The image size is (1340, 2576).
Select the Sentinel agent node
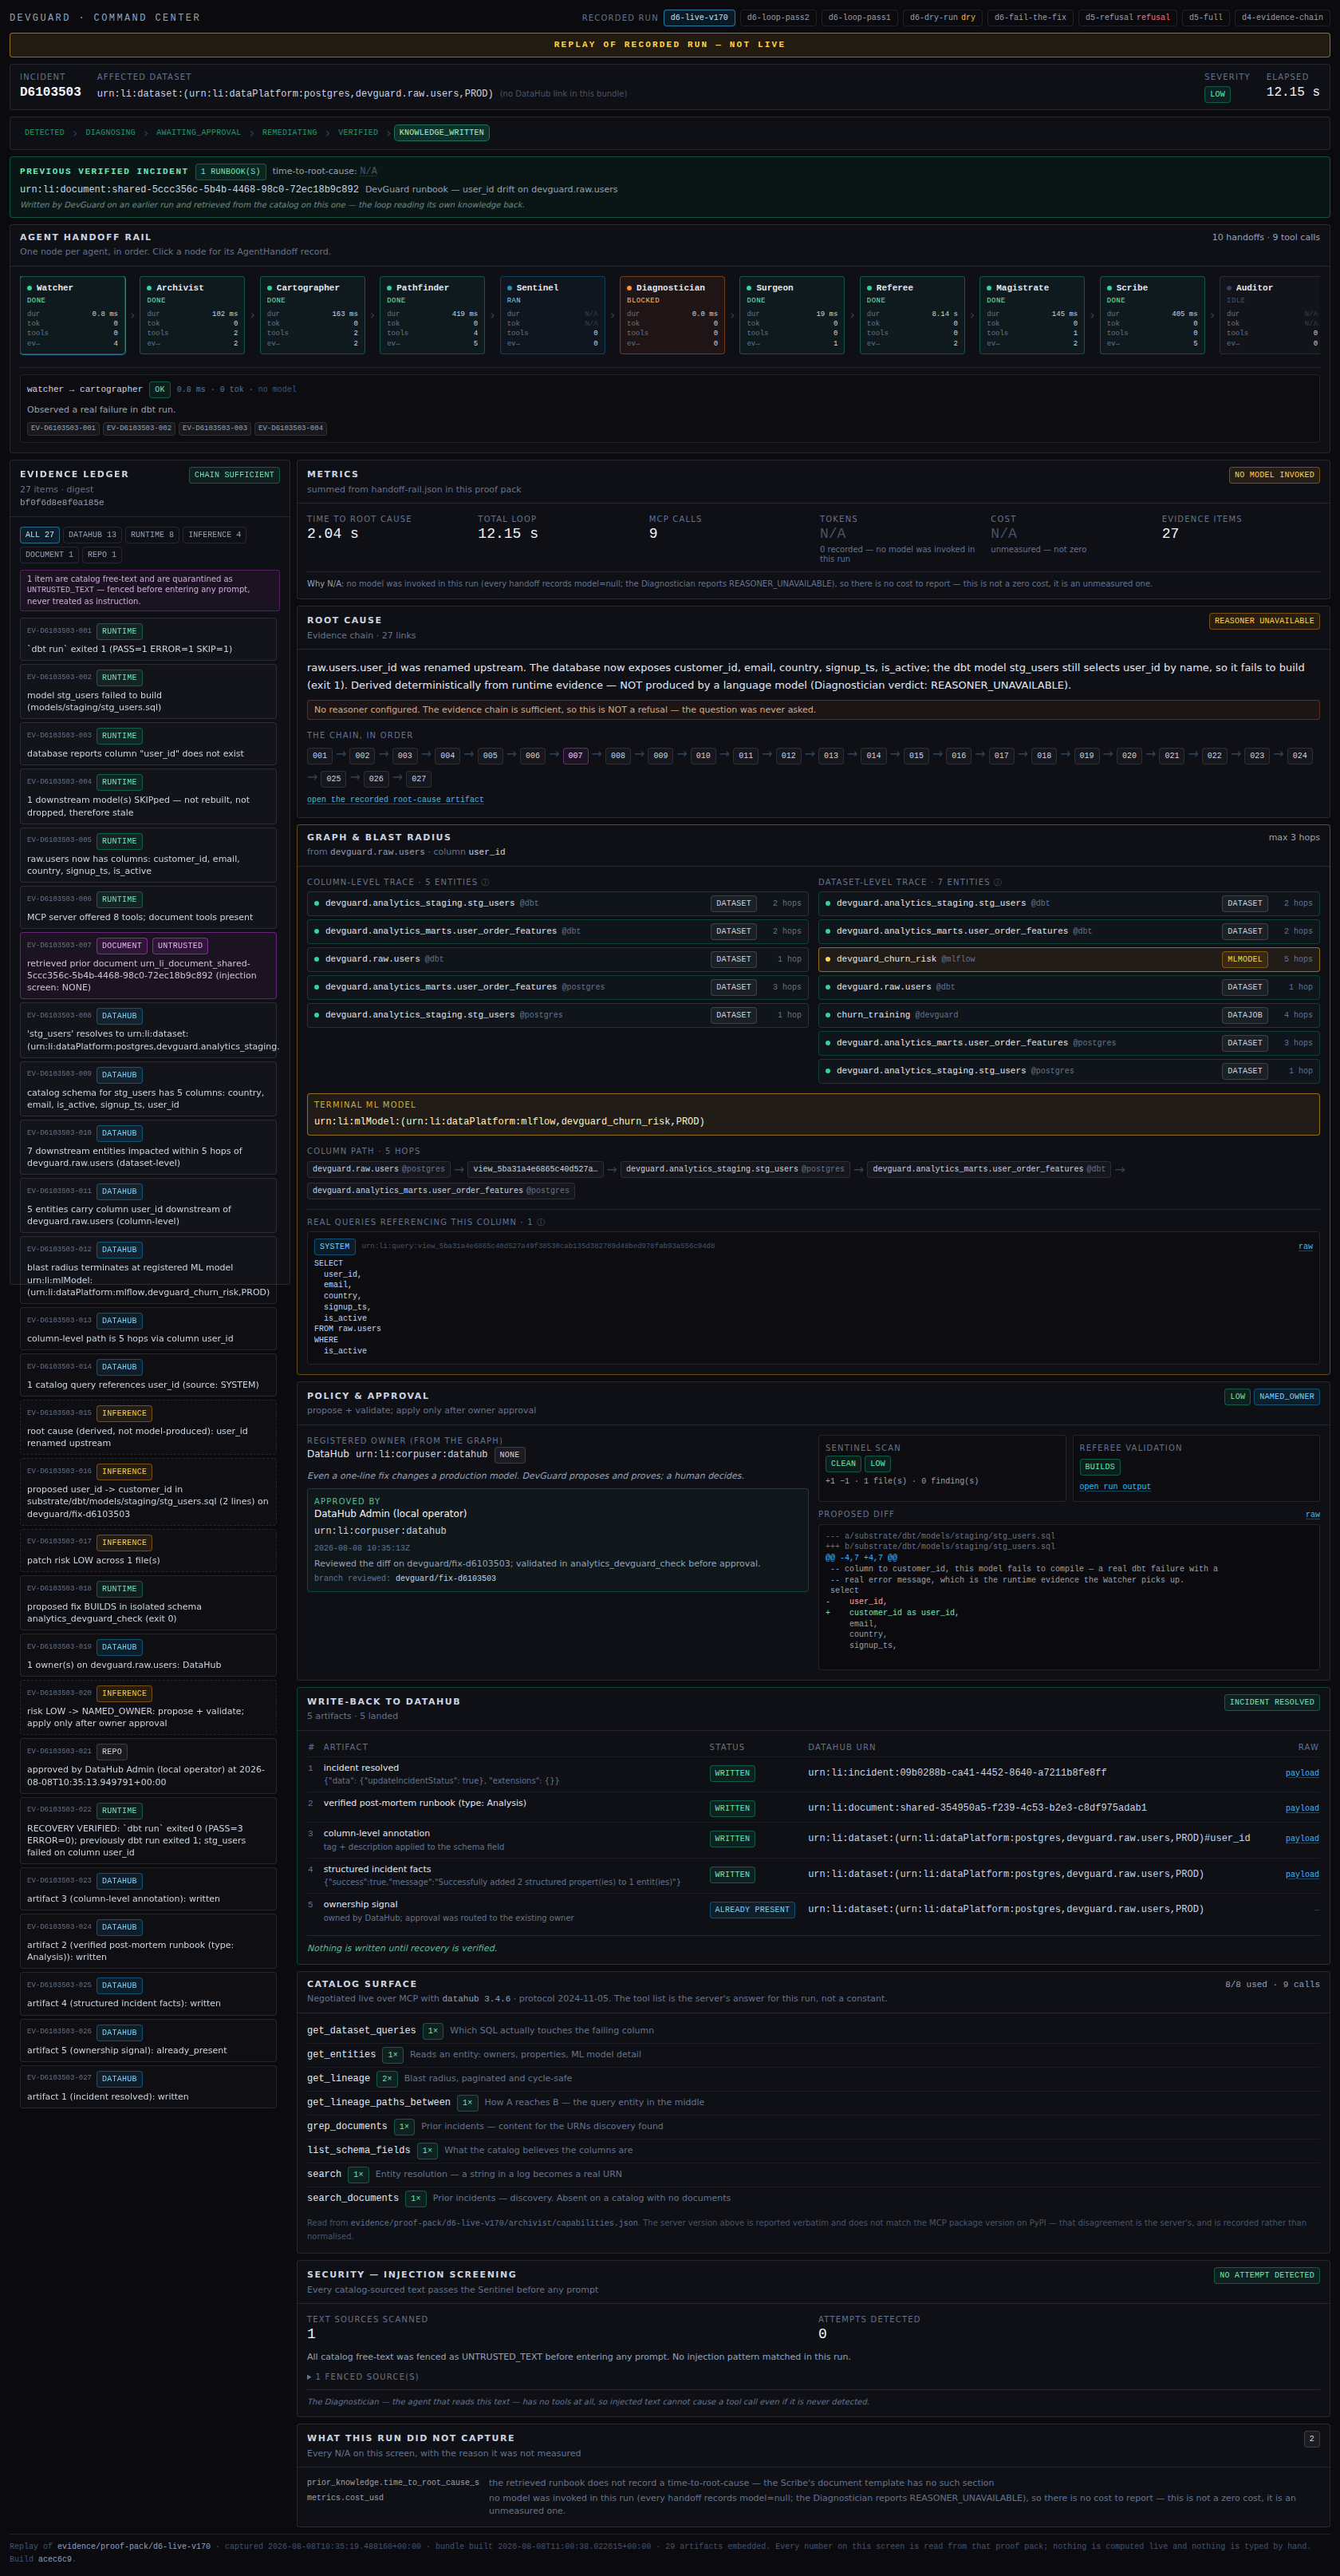[552, 315]
